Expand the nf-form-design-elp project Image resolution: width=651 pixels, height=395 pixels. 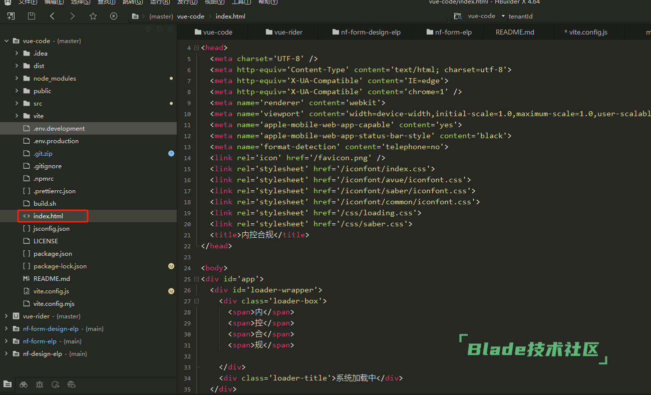(6, 329)
